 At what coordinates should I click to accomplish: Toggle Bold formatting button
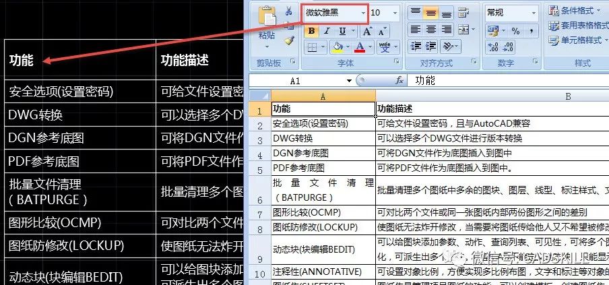click(311, 32)
